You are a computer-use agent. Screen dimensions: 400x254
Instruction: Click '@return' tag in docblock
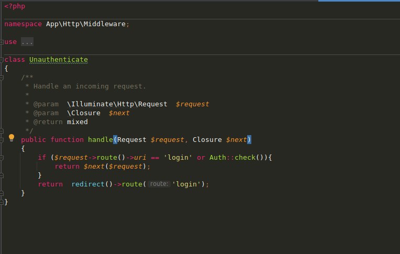coord(48,122)
